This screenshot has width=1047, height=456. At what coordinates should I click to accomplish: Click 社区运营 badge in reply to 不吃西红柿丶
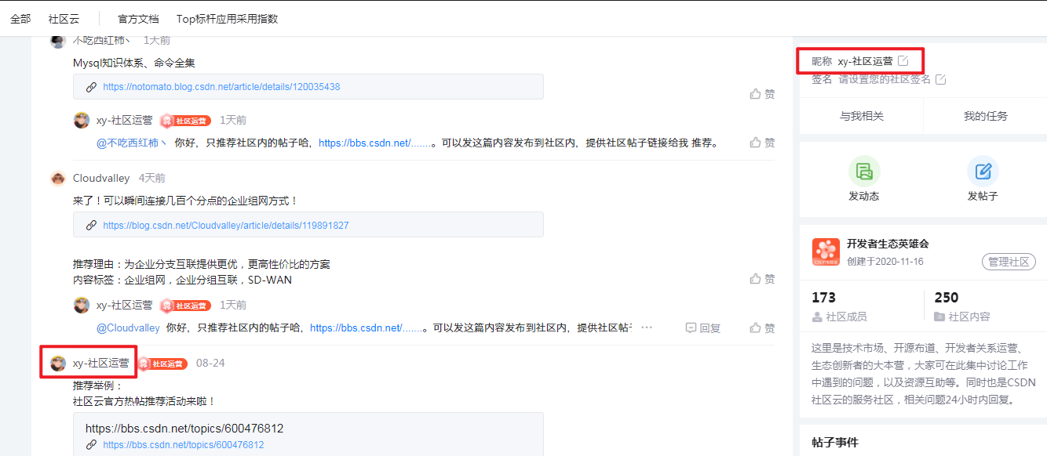pyautogui.click(x=186, y=121)
